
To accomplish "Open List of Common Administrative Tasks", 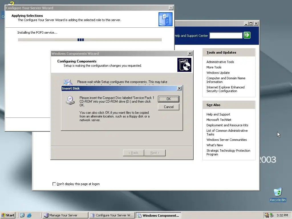I will [227, 132].
